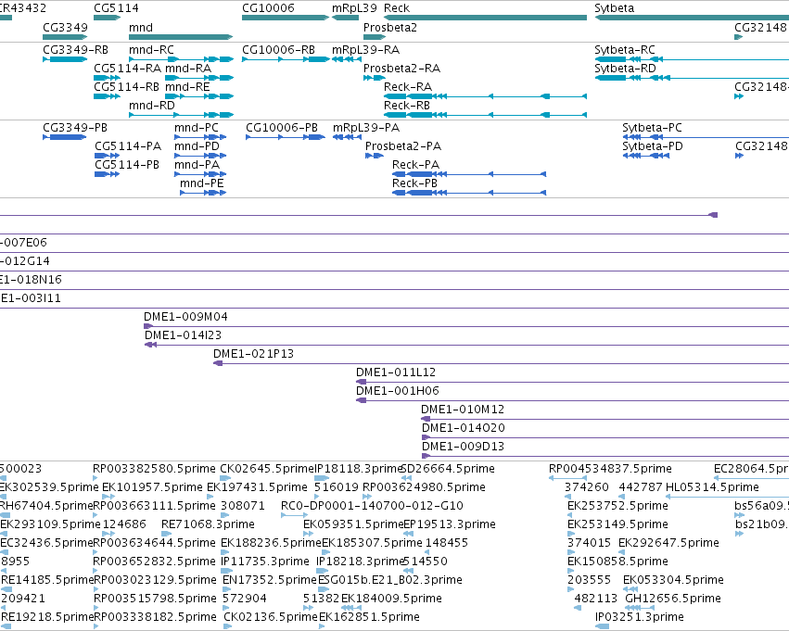The width and height of the screenshot is (789, 631).
Task: Click the DME1-011L12 BAC clone
Action: (572, 382)
